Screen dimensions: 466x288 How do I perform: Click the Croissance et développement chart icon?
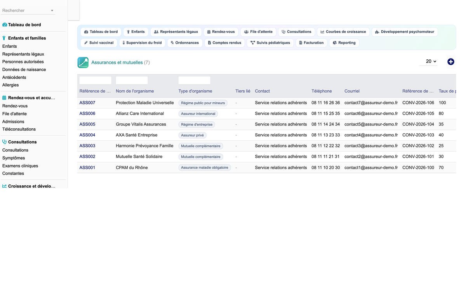coord(4,186)
